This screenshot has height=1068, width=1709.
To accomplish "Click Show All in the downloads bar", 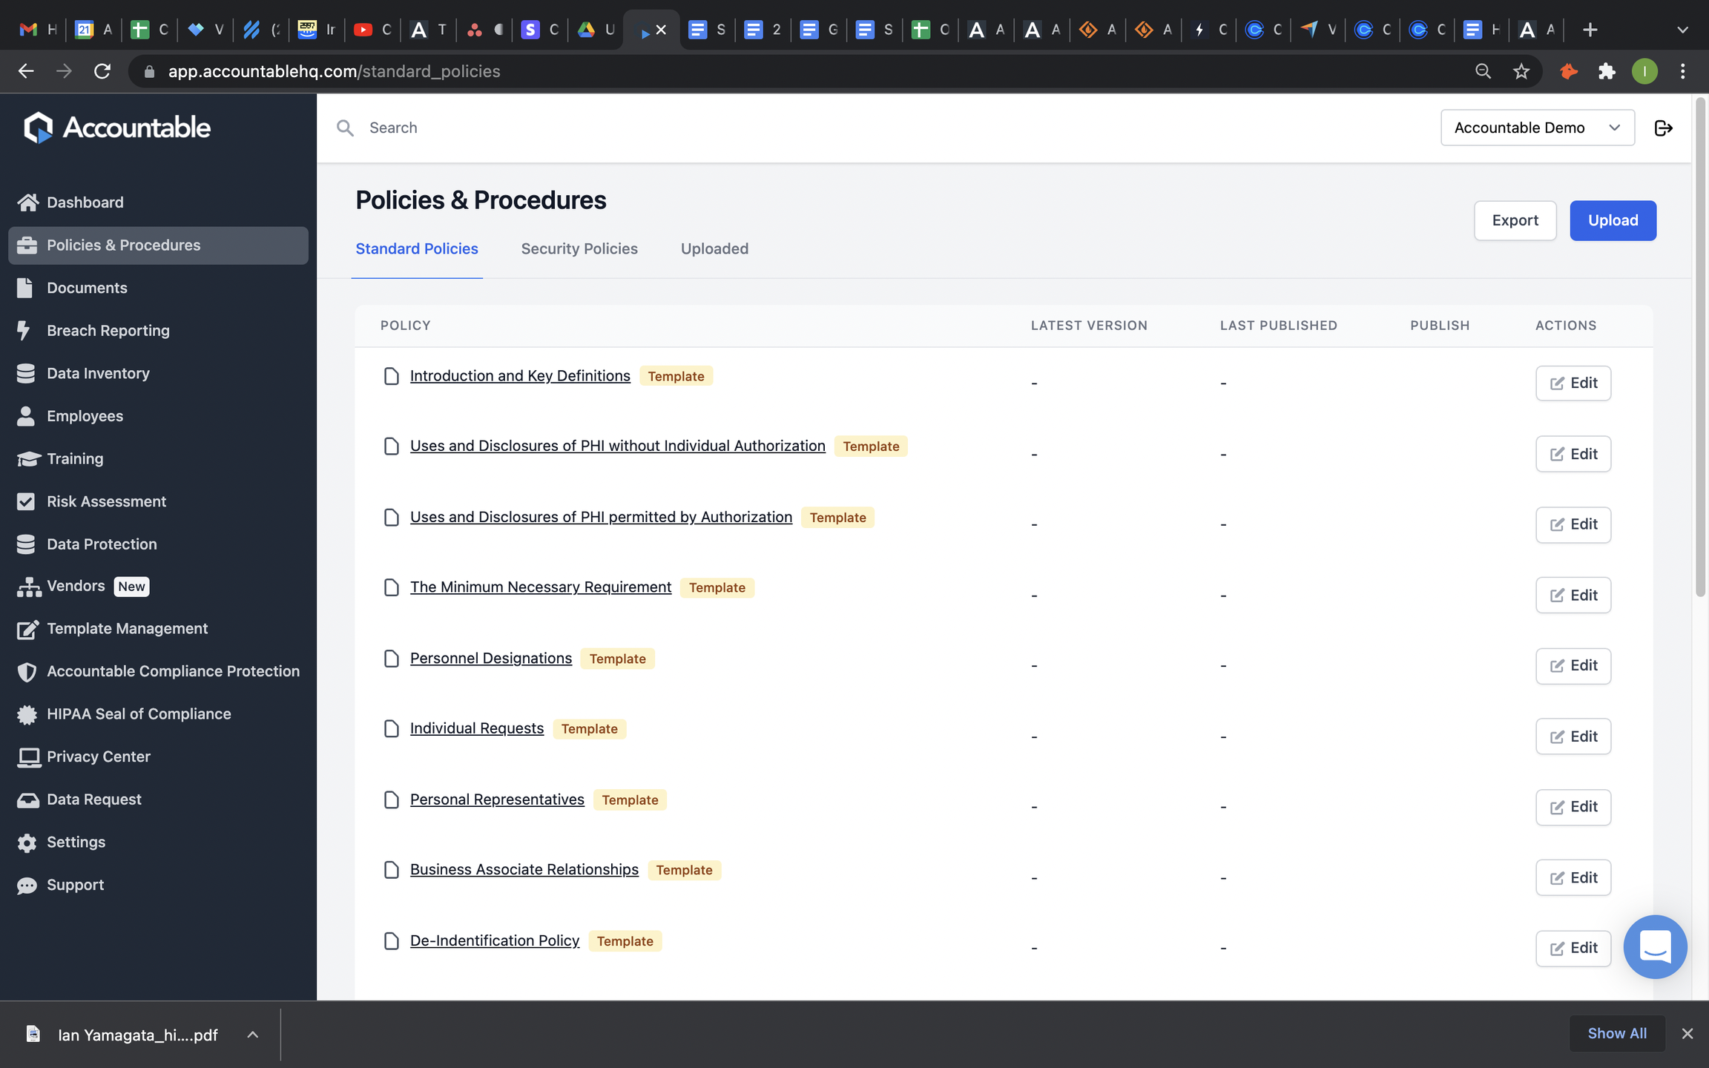I will pyautogui.click(x=1617, y=1034).
